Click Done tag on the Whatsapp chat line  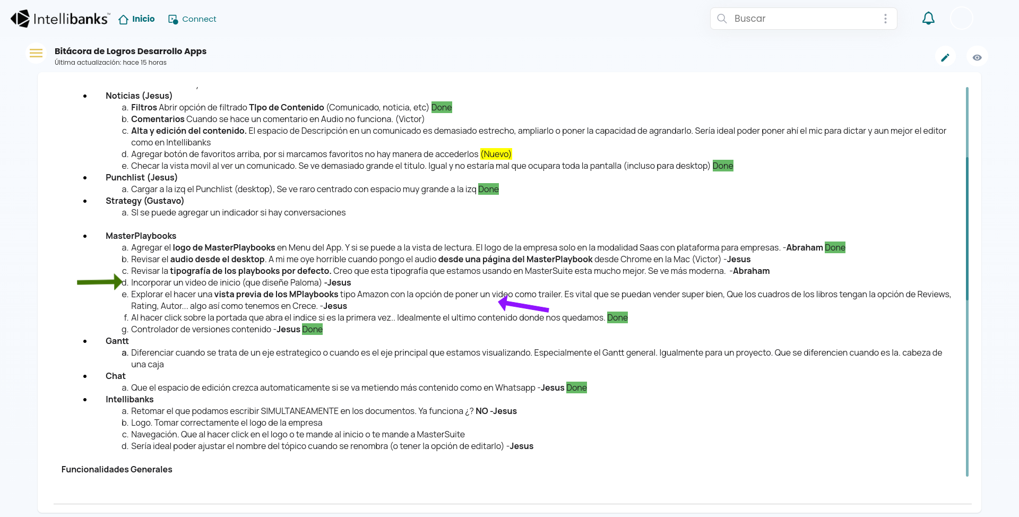point(576,387)
